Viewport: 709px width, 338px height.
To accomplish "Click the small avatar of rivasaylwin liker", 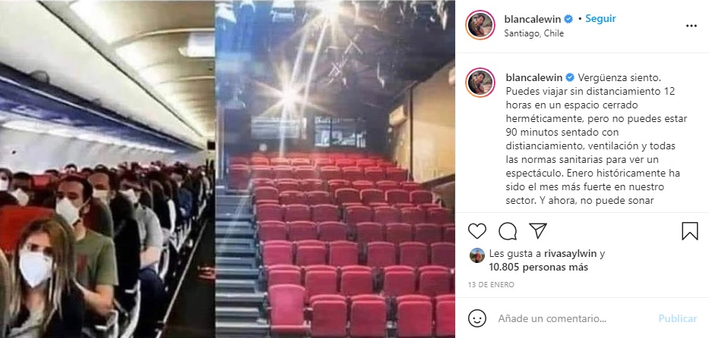I will [477, 255].
